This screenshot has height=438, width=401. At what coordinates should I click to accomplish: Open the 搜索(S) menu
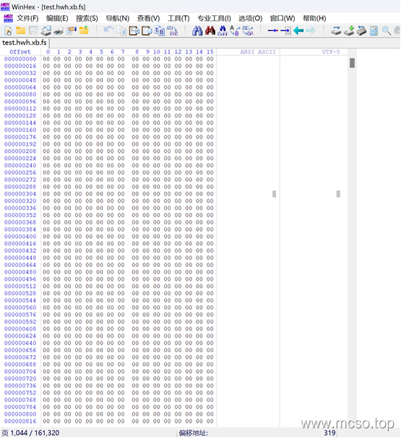coord(87,19)
